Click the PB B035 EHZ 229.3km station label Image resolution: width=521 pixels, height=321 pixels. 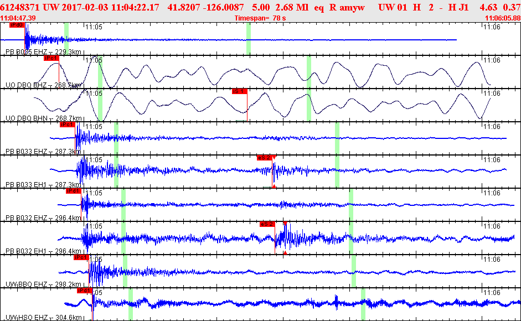point(43,52)
